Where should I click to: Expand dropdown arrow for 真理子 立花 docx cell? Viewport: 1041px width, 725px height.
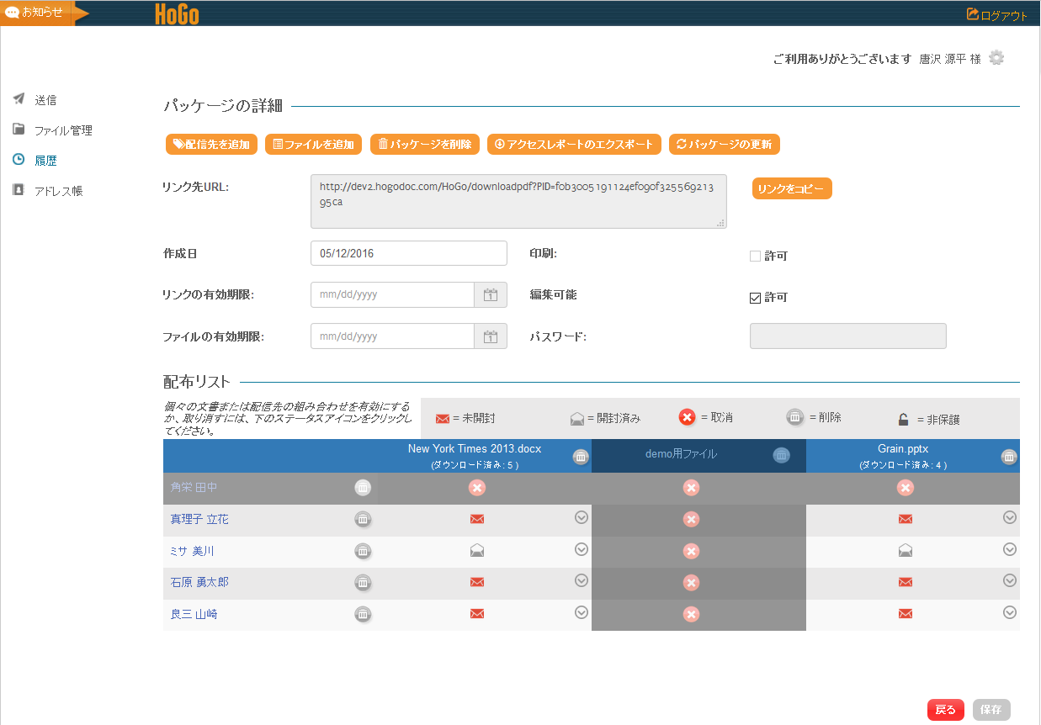click(x=581, y=517)
